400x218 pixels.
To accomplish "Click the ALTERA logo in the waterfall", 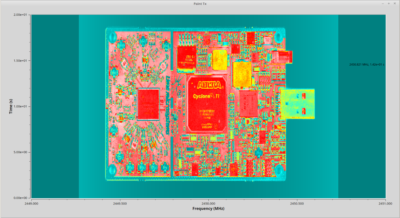I will pos(209,85).
